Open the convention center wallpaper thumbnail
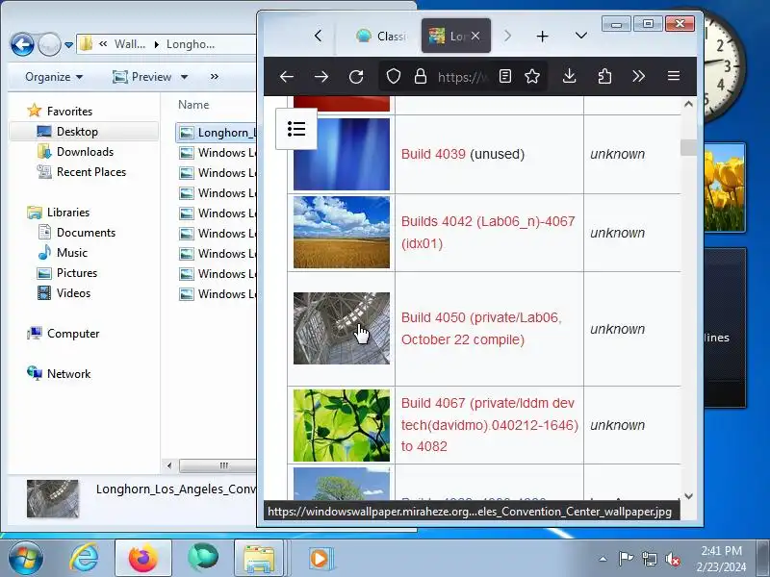Screen dimensions: 770x577 [x=342, y=328]
